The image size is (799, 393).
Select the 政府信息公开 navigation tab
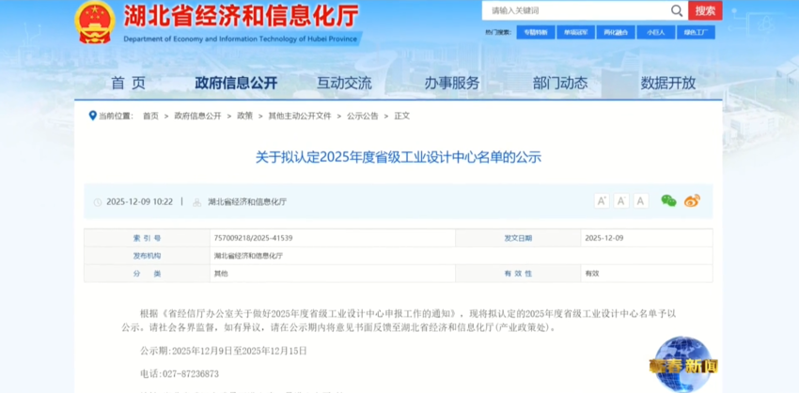(236, 83)
